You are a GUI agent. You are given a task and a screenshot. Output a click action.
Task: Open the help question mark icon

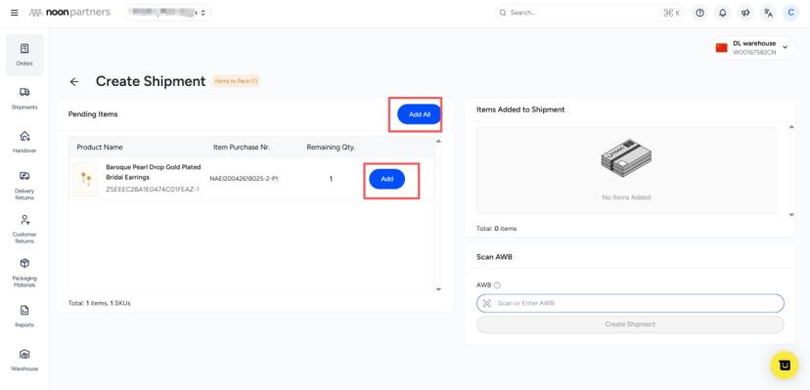(700, 13)
